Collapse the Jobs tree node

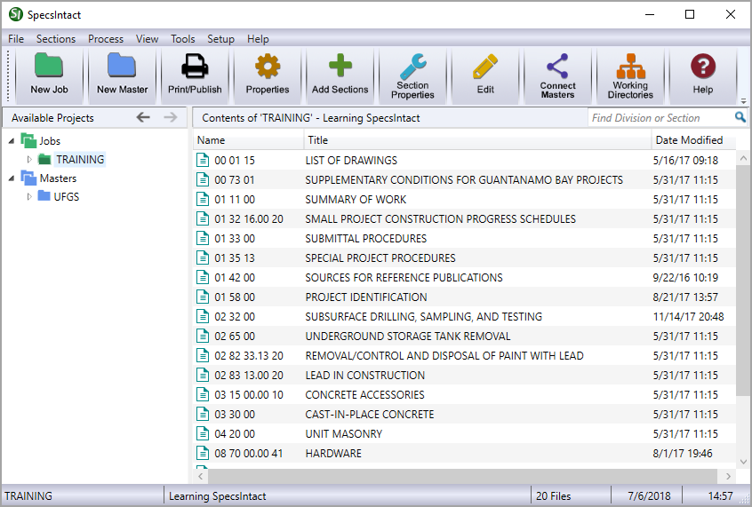12,141
